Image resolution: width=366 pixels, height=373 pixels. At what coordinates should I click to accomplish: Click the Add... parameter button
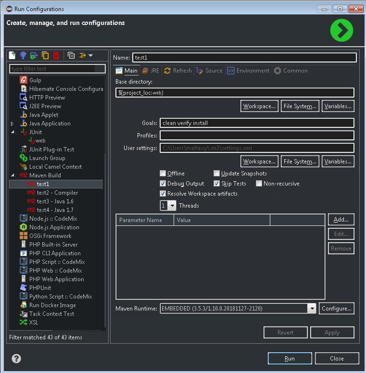point(341,220)
